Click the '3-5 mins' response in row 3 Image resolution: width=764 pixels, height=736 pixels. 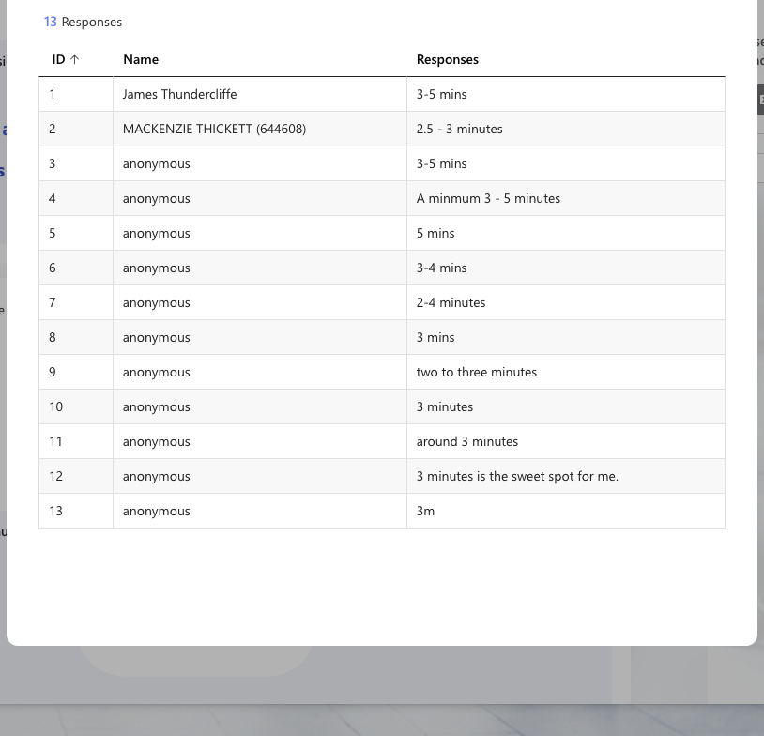pos(441,163)
